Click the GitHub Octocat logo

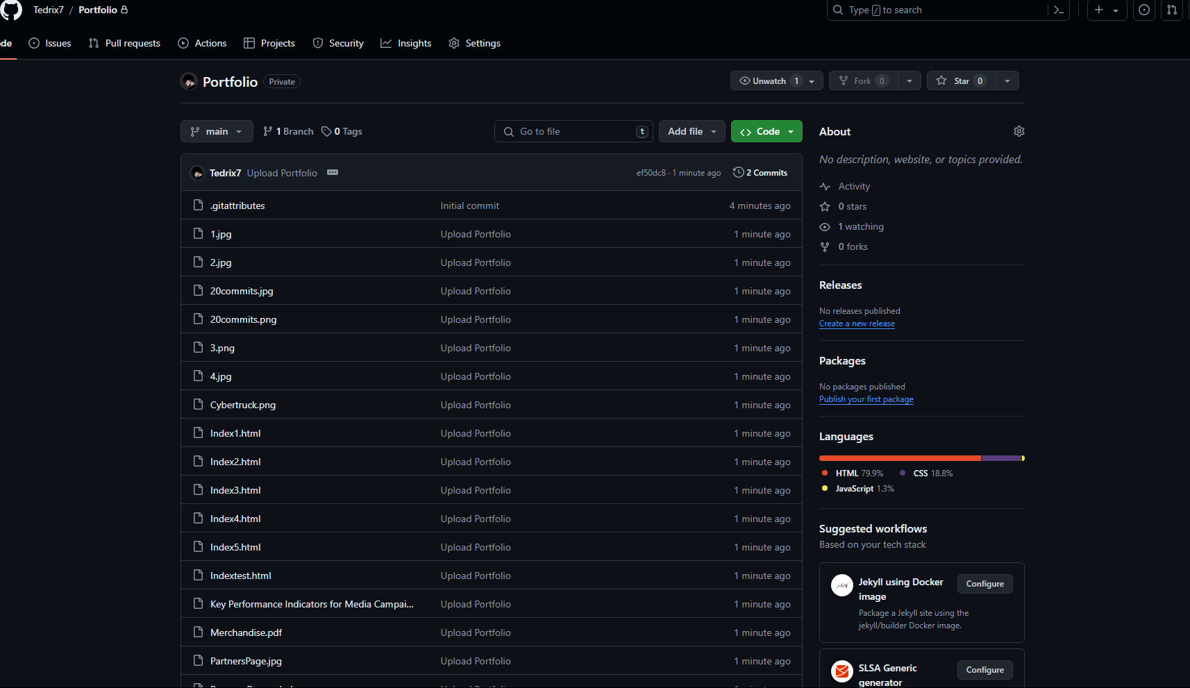11,10
